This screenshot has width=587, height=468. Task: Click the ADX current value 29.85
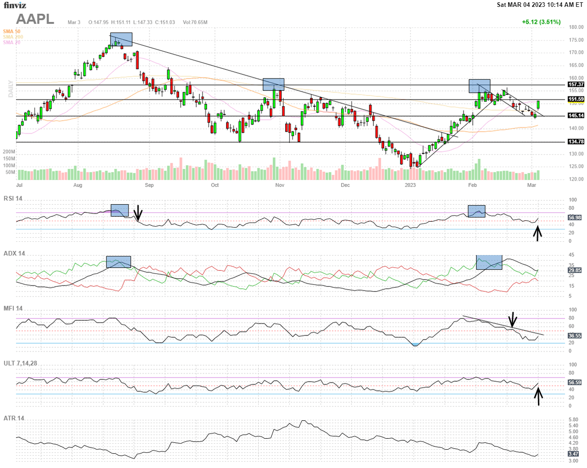pos(575,270)
